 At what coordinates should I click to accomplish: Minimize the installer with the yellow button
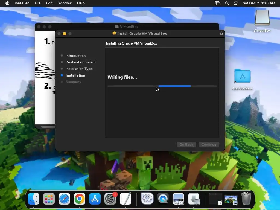tap(65, 34)
